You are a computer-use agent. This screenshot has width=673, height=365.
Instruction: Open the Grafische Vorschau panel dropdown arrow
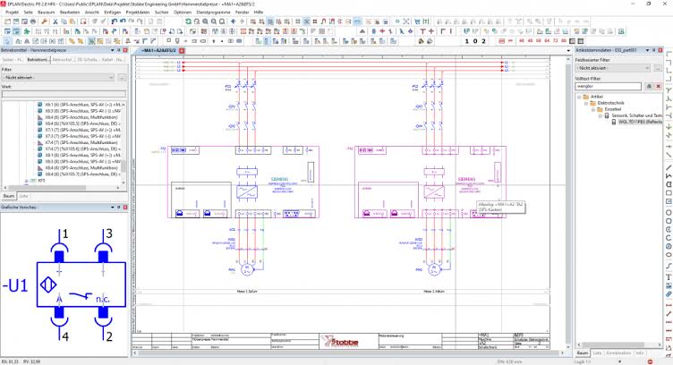click(x=113, y=208)
